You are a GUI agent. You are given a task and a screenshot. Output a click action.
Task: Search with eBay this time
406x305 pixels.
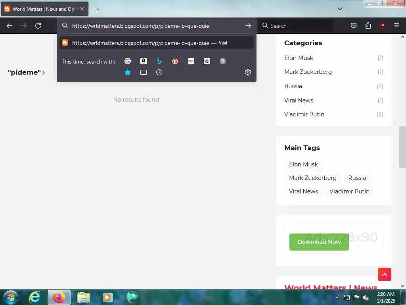(x=191, y=61)
